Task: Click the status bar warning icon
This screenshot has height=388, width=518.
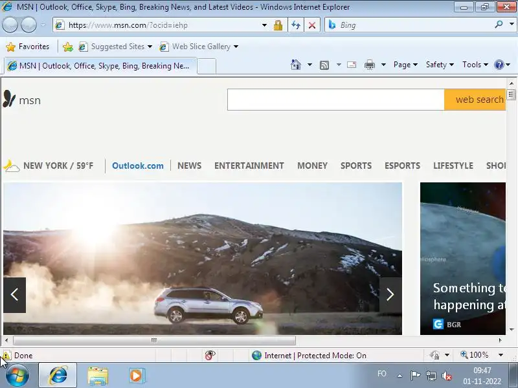Action: point(6,355)
